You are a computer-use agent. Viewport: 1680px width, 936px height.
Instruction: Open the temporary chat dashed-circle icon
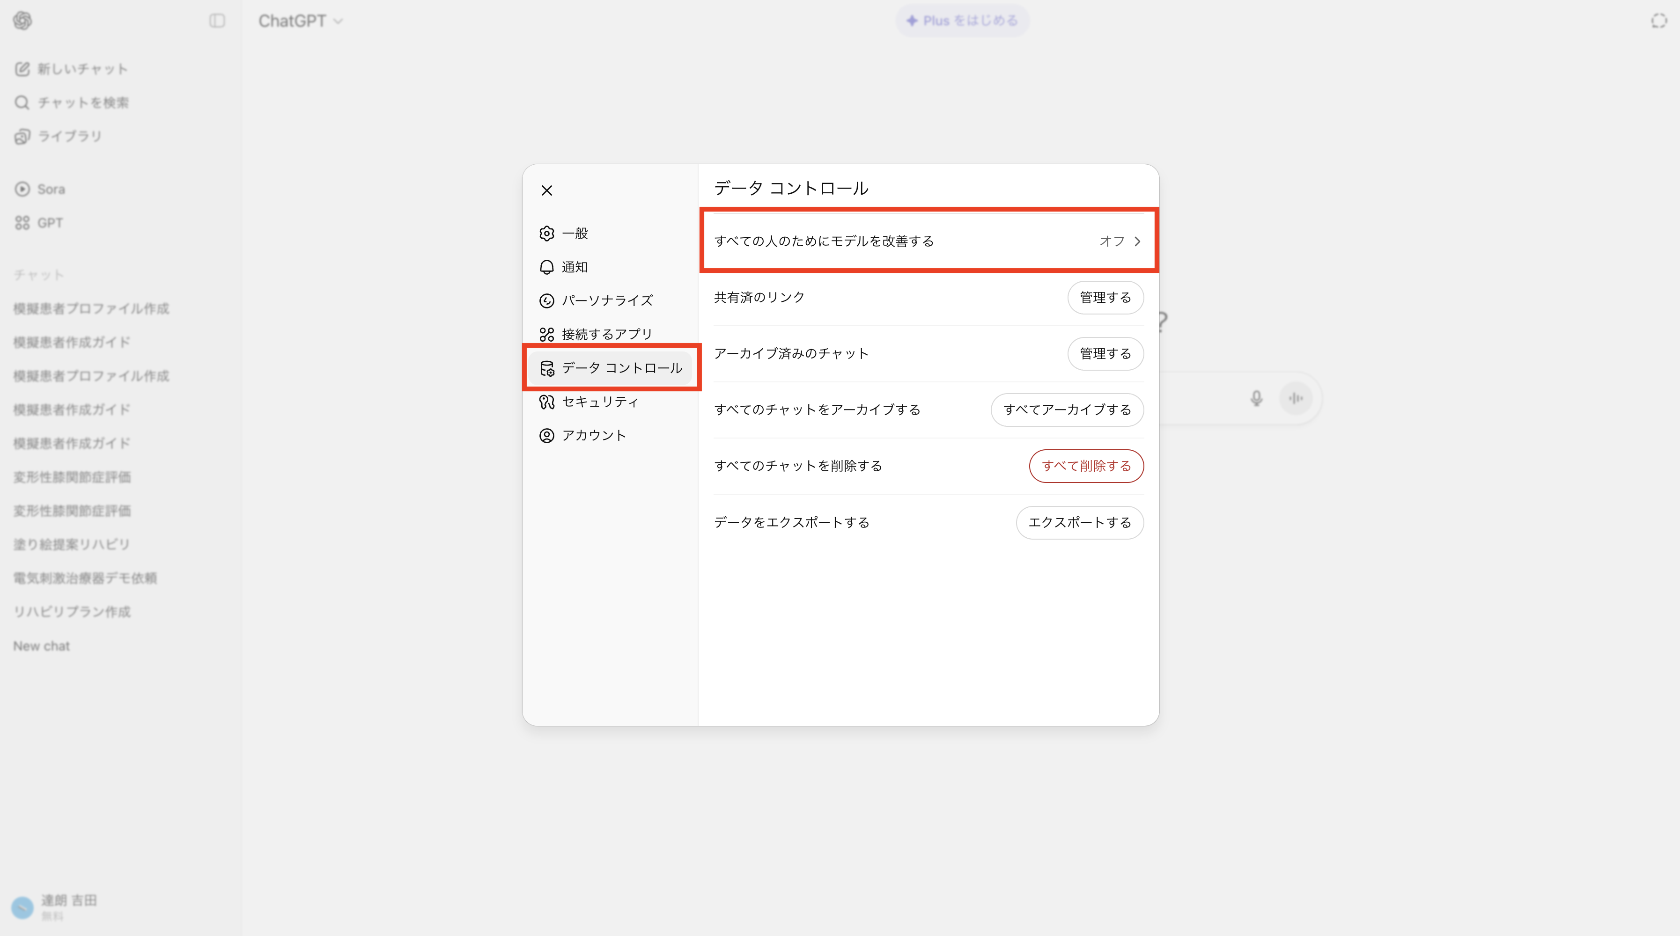(1658, 21)
